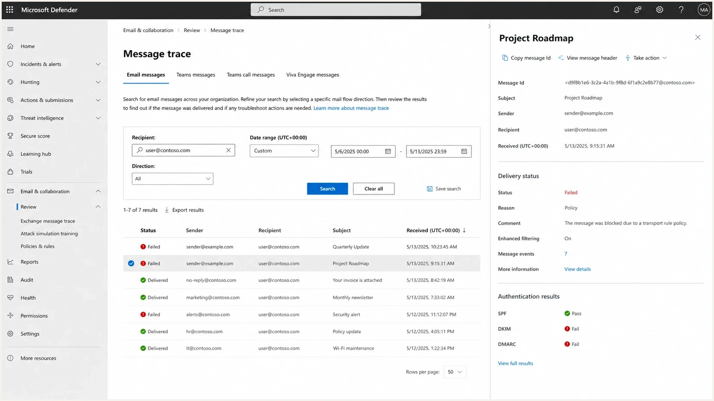Viewport: 714px width, 401px height.
Task: Open Learn more about message trace link
Action: (351, 108)
